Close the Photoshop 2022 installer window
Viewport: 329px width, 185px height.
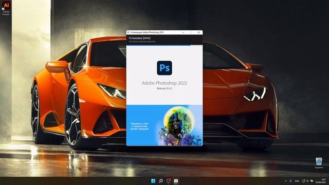[199, 32]
